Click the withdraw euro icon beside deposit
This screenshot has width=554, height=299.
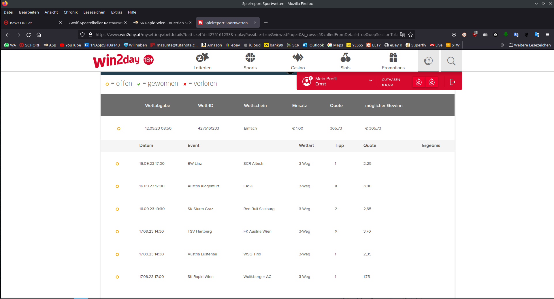tap(431, 82)
